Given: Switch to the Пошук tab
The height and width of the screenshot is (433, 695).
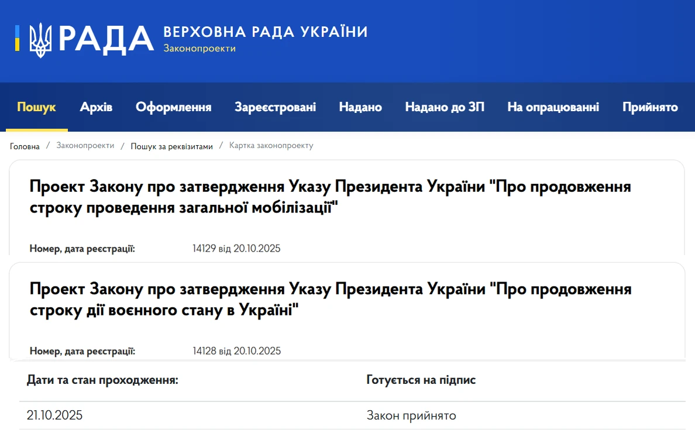Looking at the screenshot, I should [37, 107].
